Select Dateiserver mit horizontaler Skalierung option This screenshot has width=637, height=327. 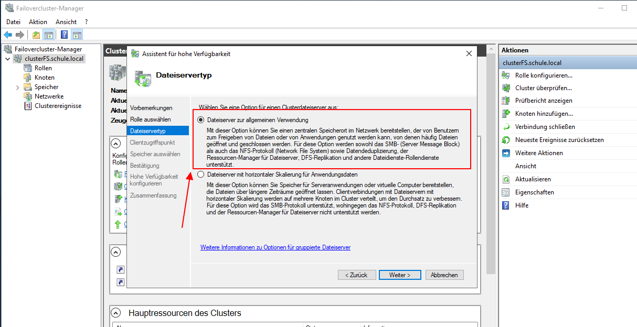tap(201, 174)
